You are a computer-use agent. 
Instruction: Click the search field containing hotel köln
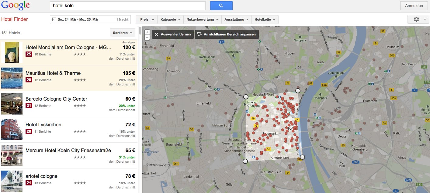(128, 5)
